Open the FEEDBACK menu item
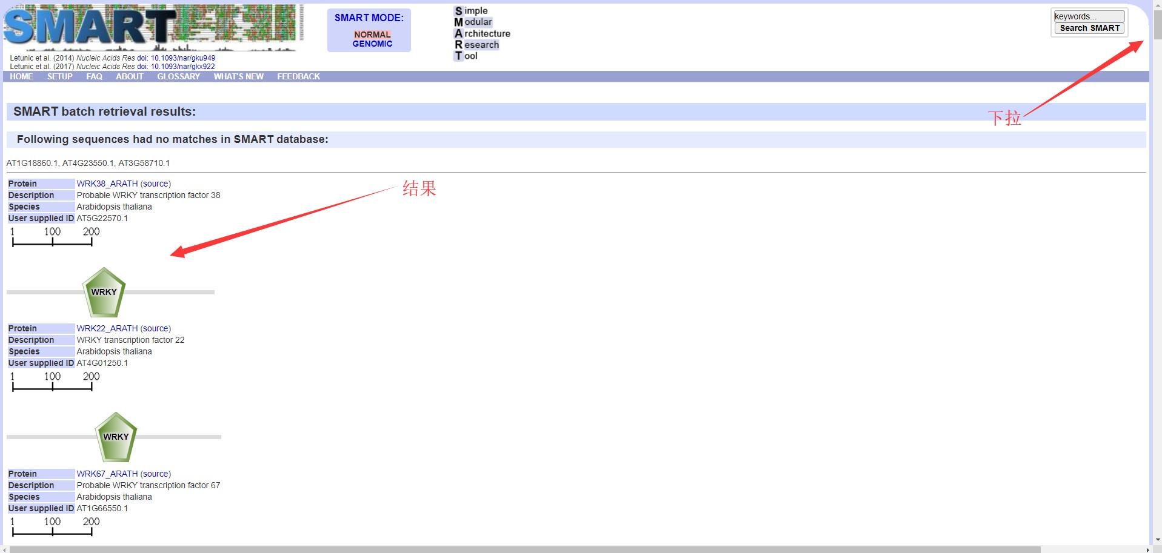 coord(298,76)
